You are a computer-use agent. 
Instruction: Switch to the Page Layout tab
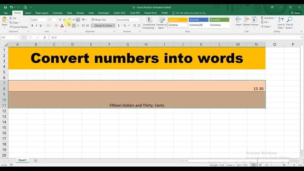pyautogui.click(x=42, y=13)
